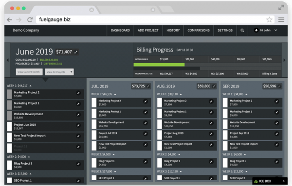The height and width of the screenshot is (186, 292).
Task: Click the View Current Month button
Action: coord(29,72)
